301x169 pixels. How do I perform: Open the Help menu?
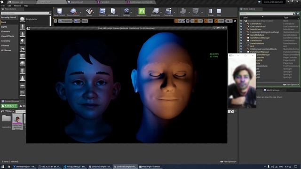[26, 6]
